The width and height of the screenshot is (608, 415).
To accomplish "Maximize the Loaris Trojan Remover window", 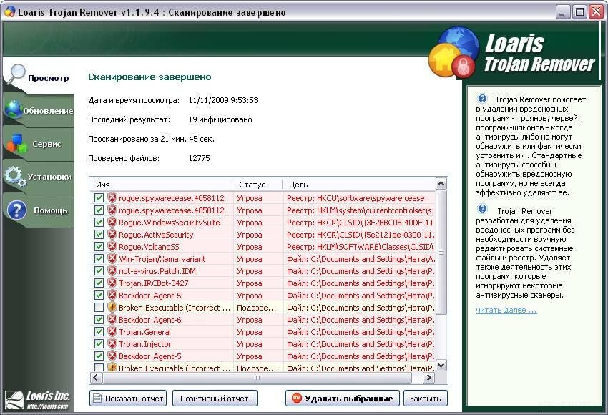I will [579, 12].
